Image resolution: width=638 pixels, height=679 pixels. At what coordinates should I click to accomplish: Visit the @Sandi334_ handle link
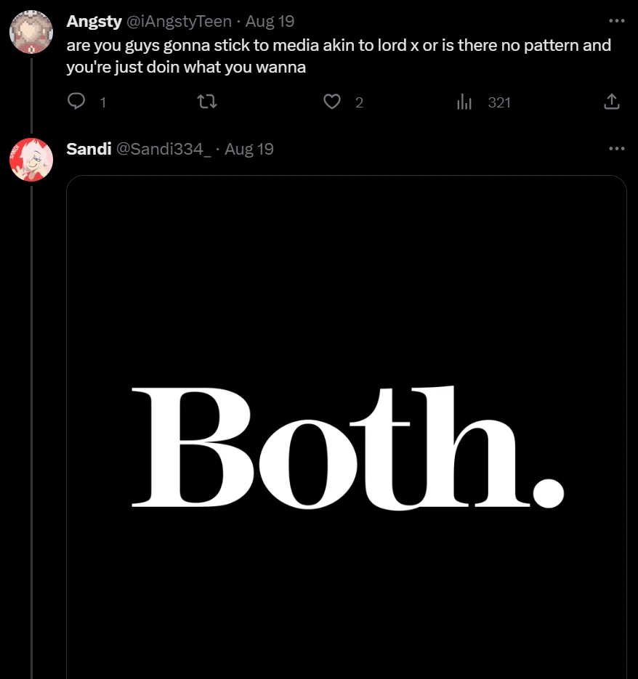point(163,149)
